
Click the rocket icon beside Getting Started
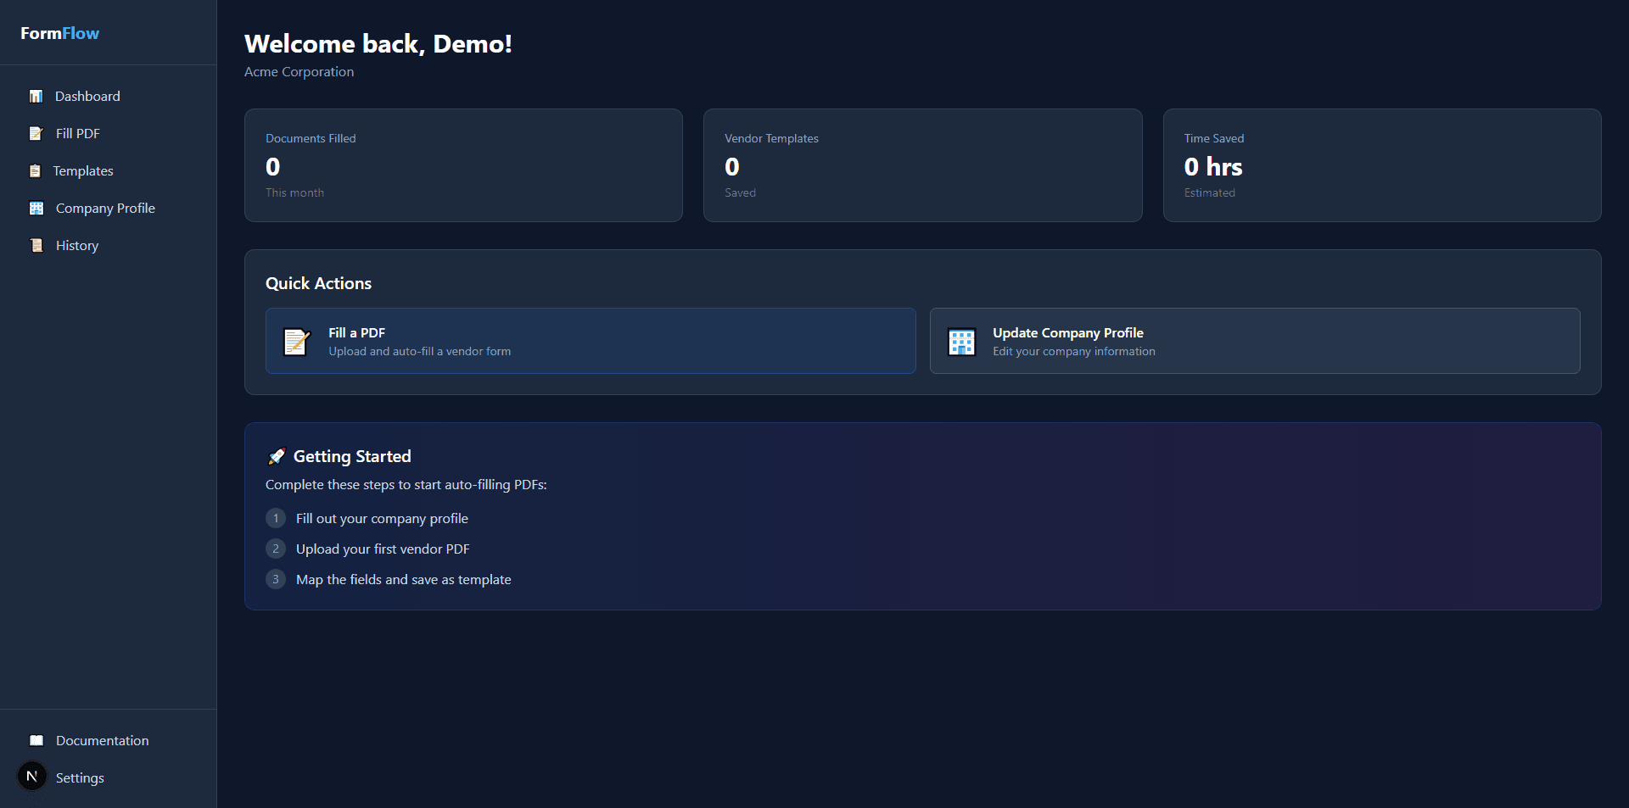277,457
